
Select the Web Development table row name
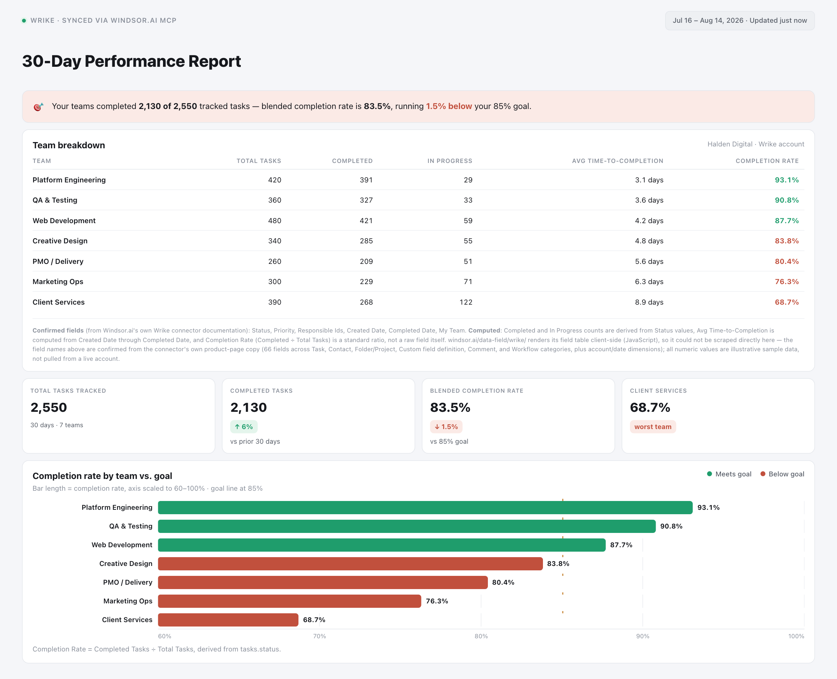click(x=64, y=221)
